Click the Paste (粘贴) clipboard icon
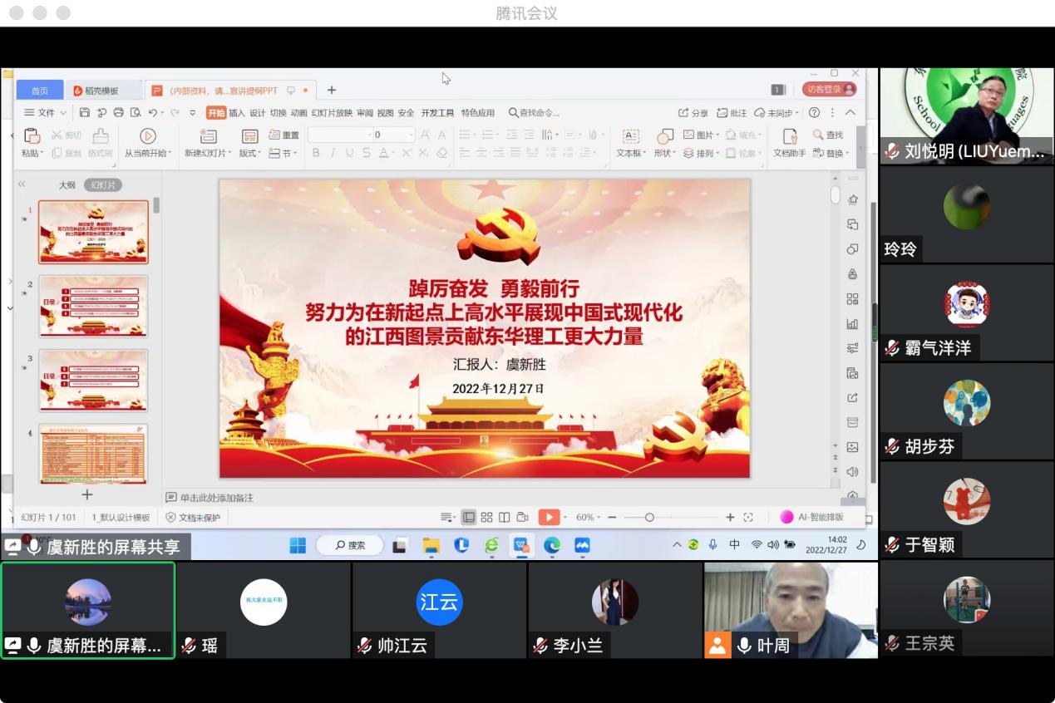The width and height of the screenshot is (1055, 703). click(x=32, y=136)
